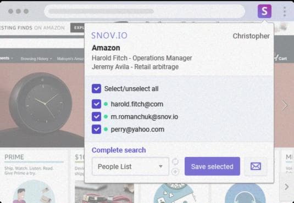
Task: Click the perry@yahoo.com email address
Action: 137,129
